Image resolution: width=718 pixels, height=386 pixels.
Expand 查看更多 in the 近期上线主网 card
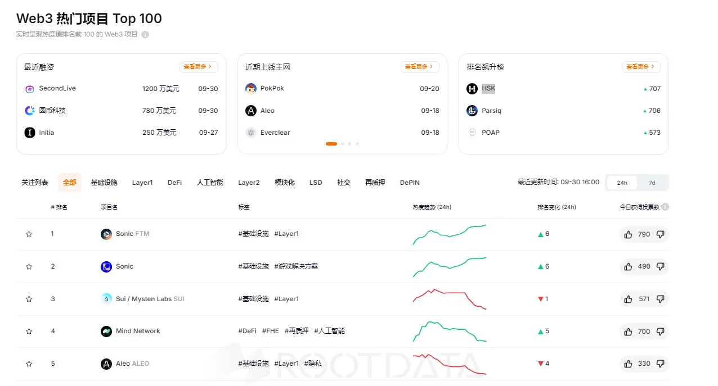pos(419,67)
